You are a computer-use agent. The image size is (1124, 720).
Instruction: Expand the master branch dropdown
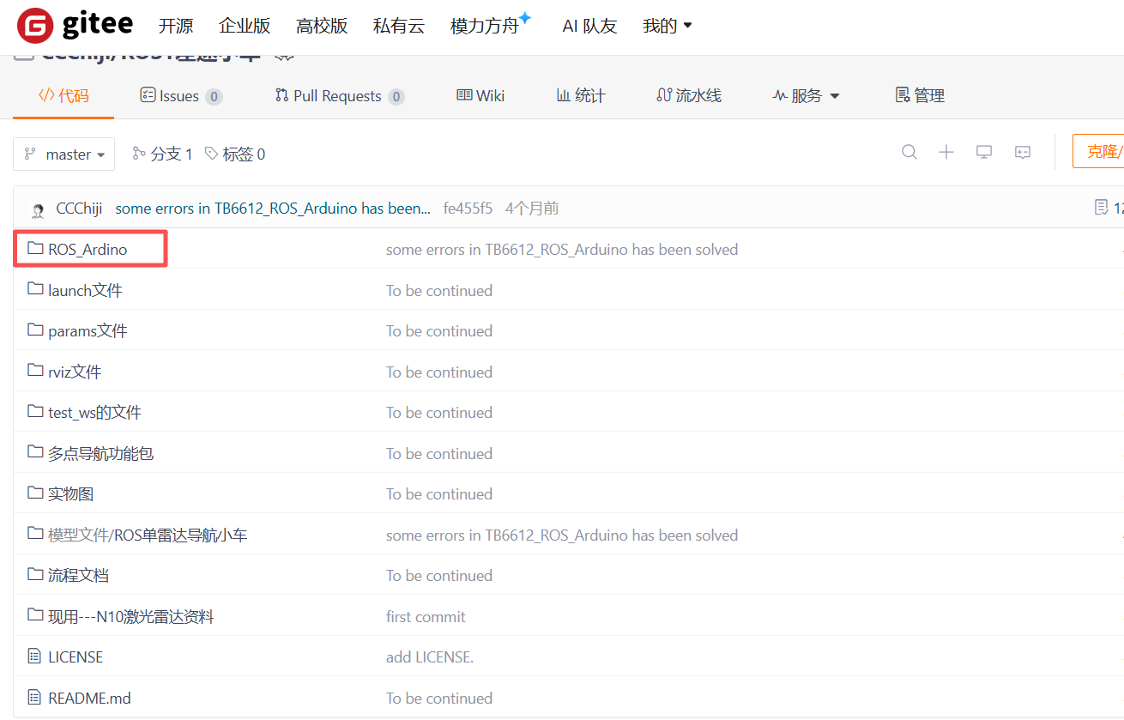[64, 154]
